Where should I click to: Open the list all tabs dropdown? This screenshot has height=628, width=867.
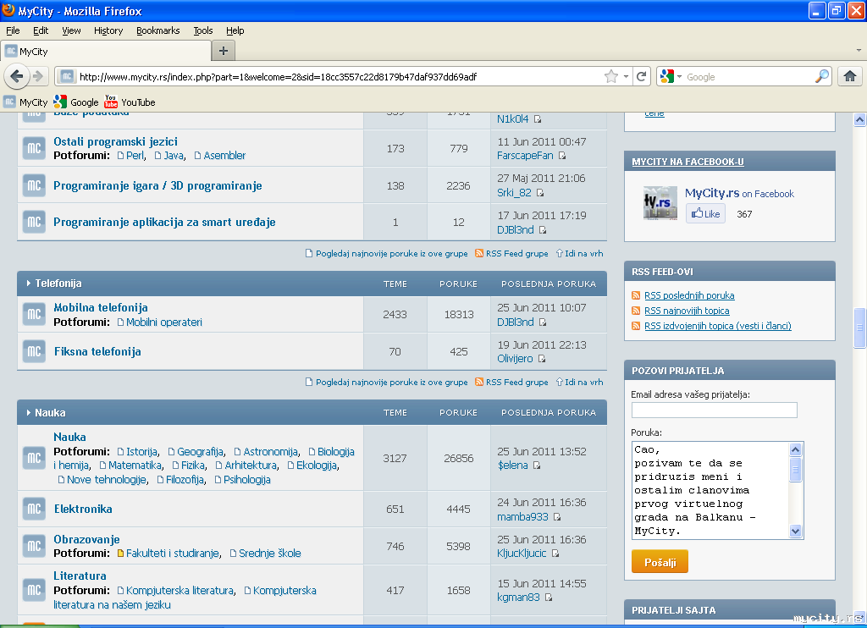coord(859,50)
